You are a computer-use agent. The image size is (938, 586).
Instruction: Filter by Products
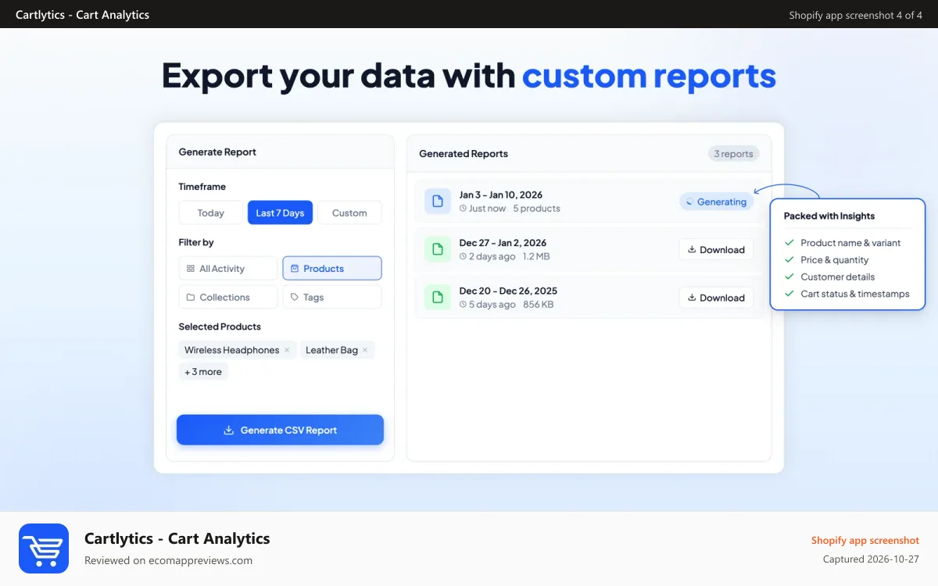332,268
